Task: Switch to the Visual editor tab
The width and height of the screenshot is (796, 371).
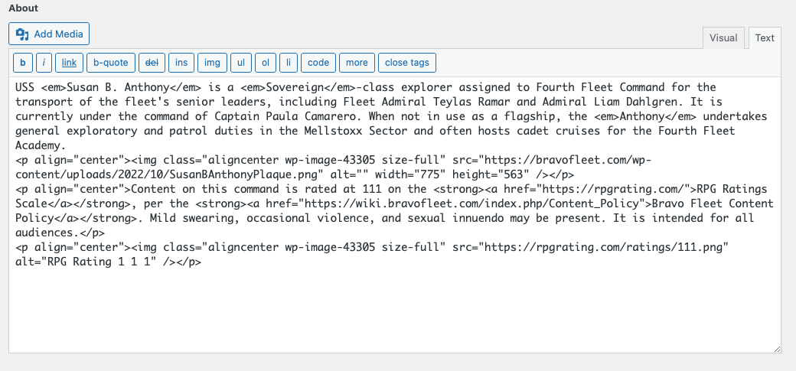Action: click(x=723, y=38)
